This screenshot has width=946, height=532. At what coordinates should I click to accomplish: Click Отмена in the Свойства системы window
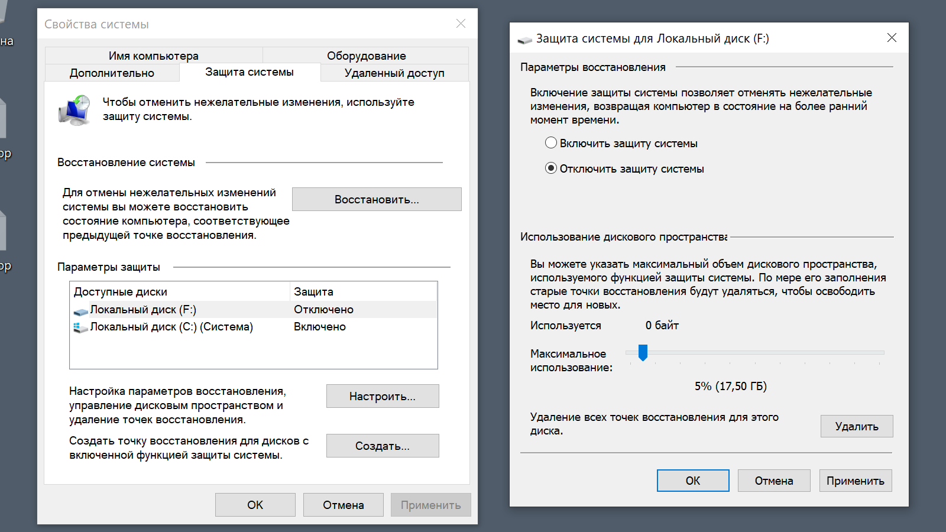click(x=344, y=505)
